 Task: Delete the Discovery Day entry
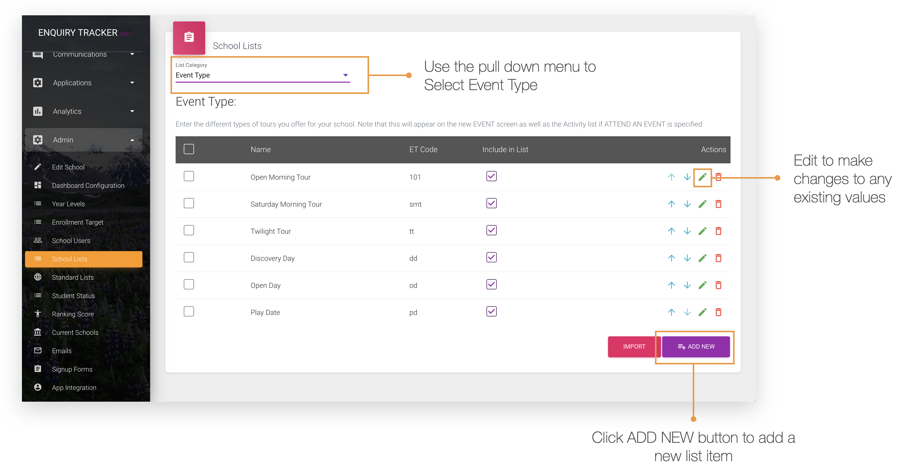tap(718, 258)
